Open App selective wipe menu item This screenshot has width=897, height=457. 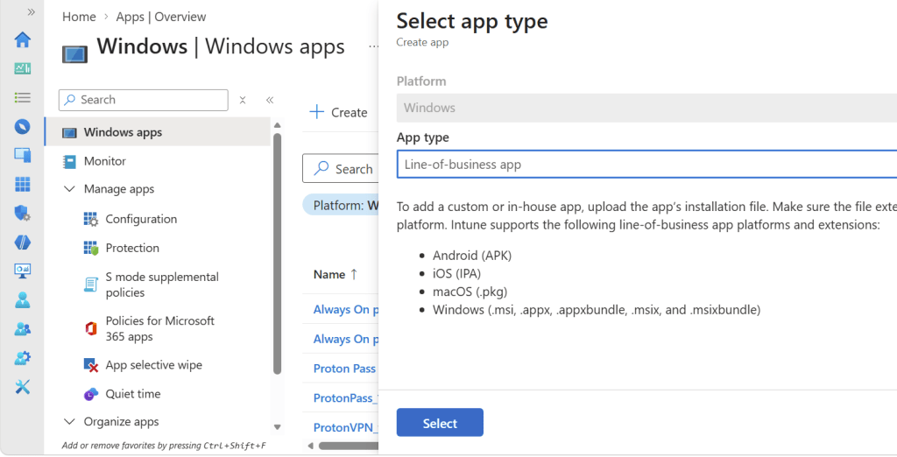pos(154,365)
